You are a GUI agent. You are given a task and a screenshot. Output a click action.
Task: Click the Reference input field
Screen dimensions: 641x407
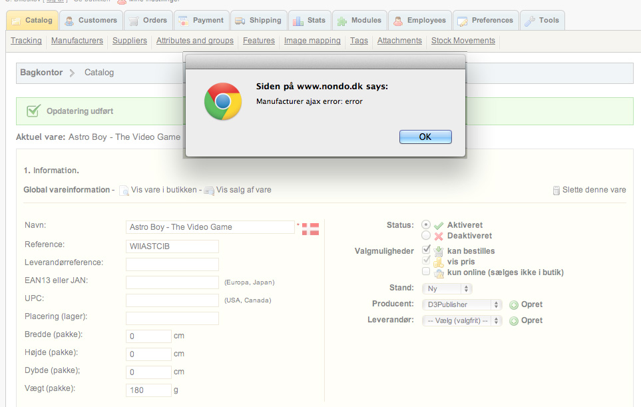coord(172,246)
